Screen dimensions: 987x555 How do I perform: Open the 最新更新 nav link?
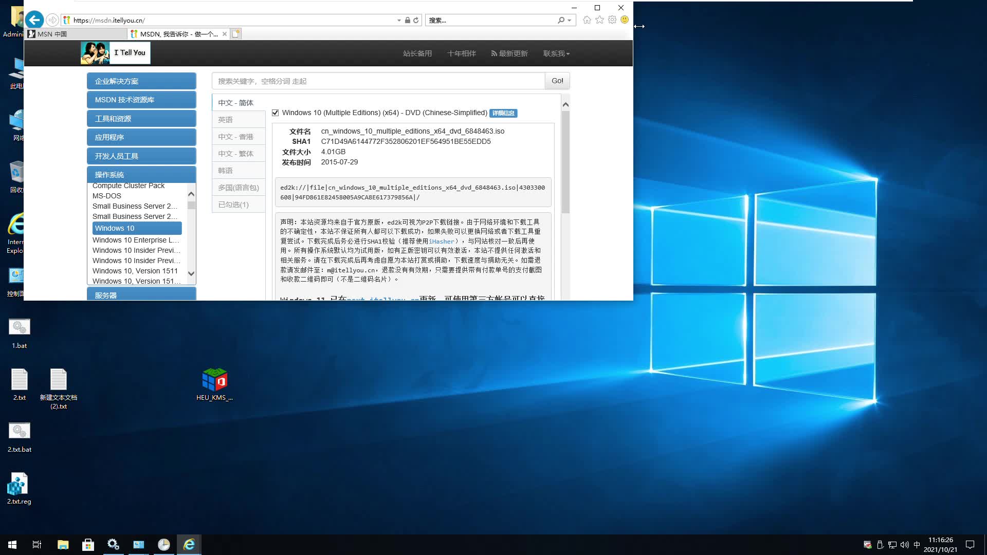click(x=509, y=53)
